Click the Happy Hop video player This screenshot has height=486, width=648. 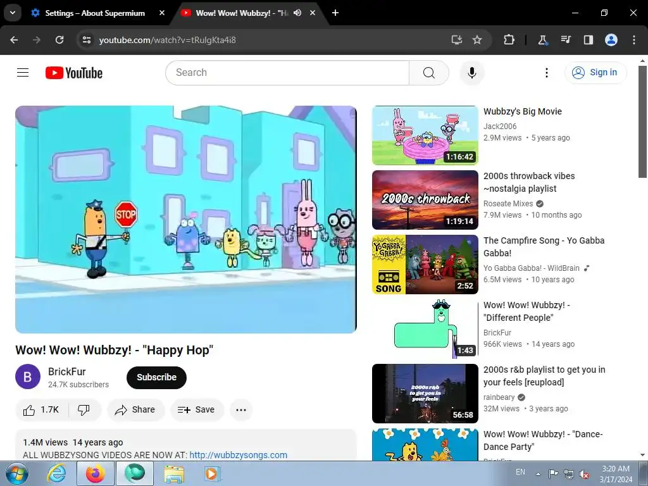click(x=185, y=220)
